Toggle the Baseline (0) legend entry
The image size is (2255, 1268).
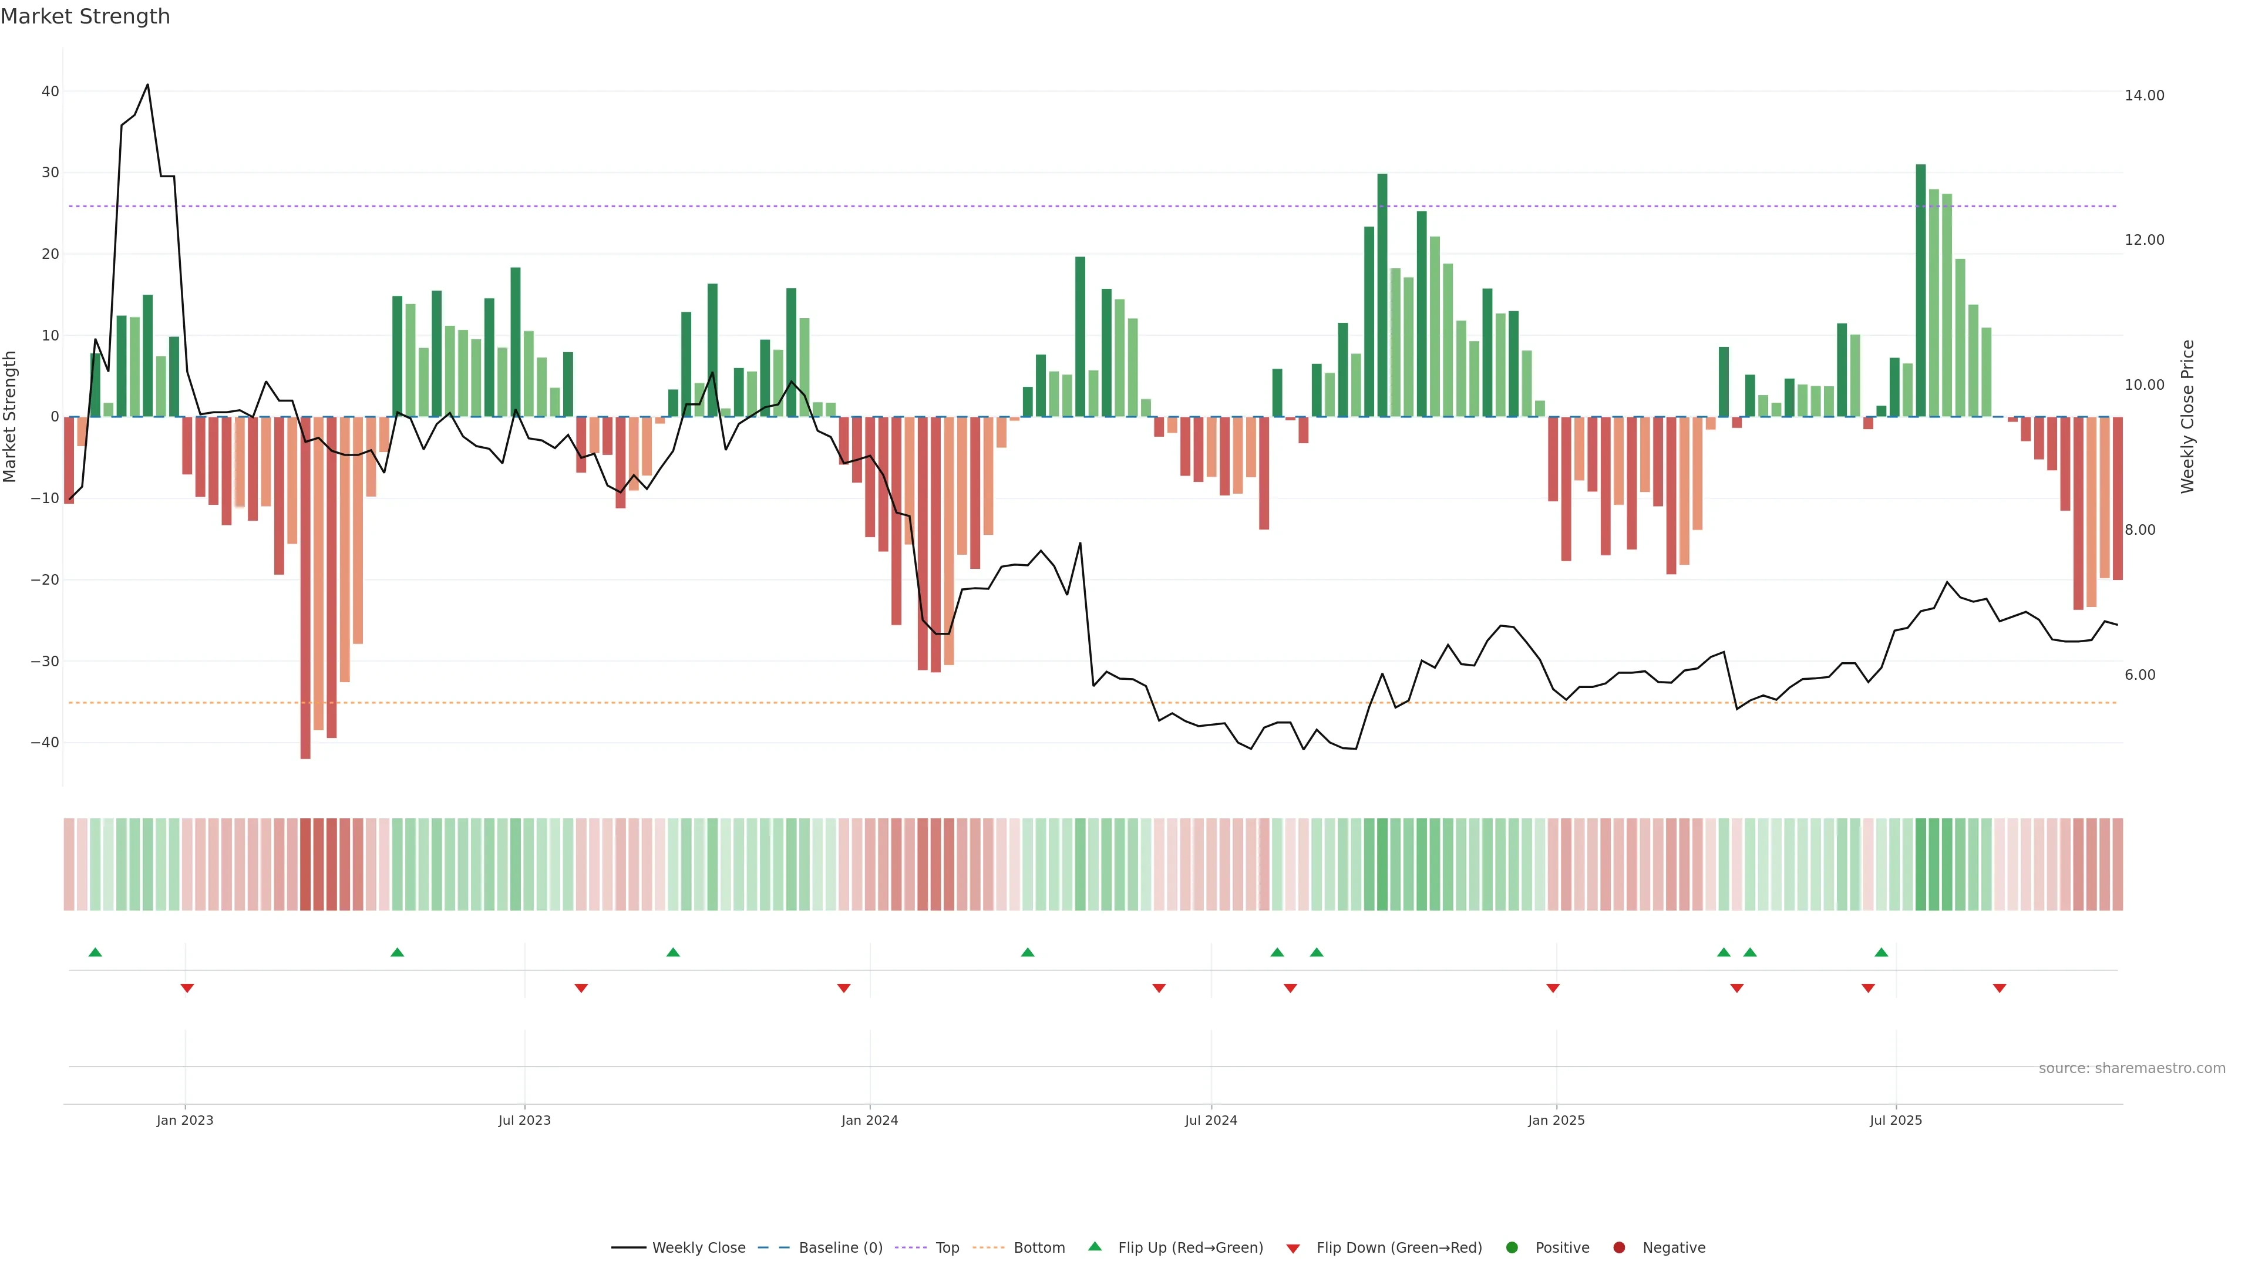(x=840, y=1248)
